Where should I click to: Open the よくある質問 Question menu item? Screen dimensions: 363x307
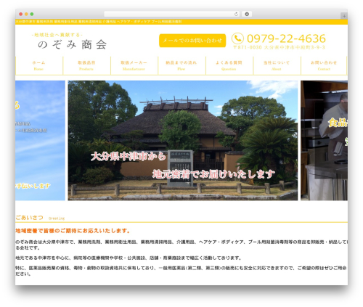[x=229, y=65]
